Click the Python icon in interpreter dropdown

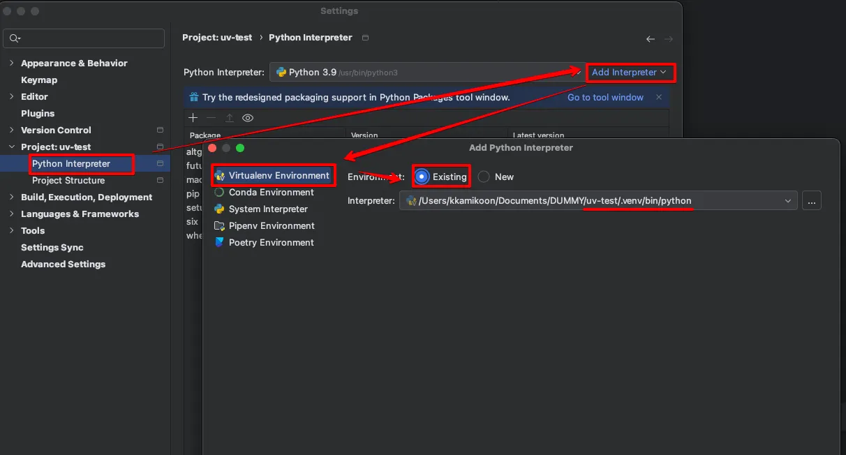tap(281, 72)
